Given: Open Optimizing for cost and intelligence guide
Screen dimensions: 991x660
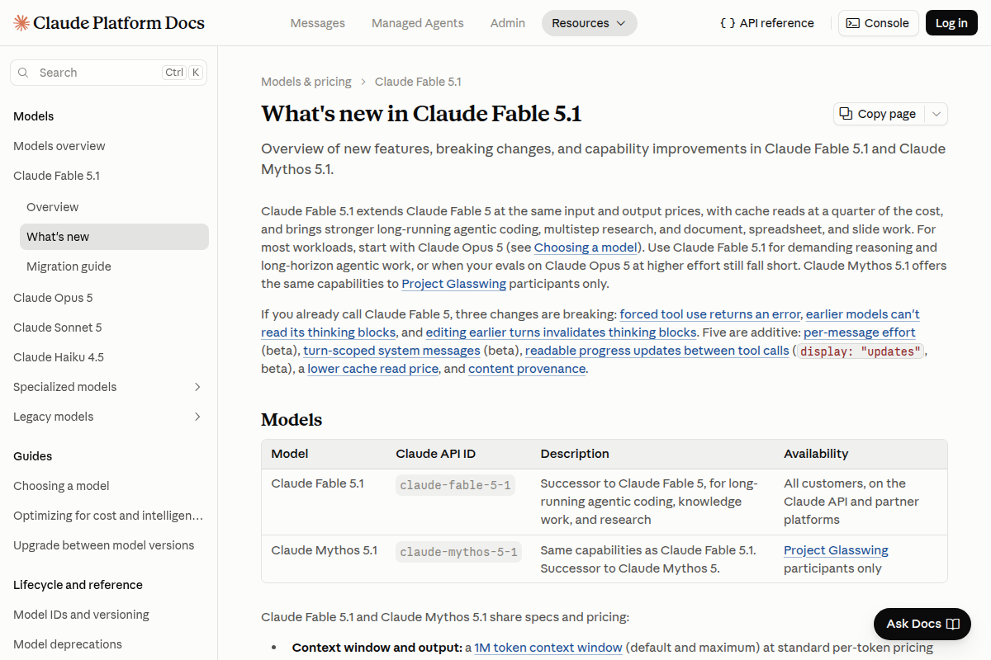Looking at the screenshot, I should pyautogui.click(x=108, y=516).
